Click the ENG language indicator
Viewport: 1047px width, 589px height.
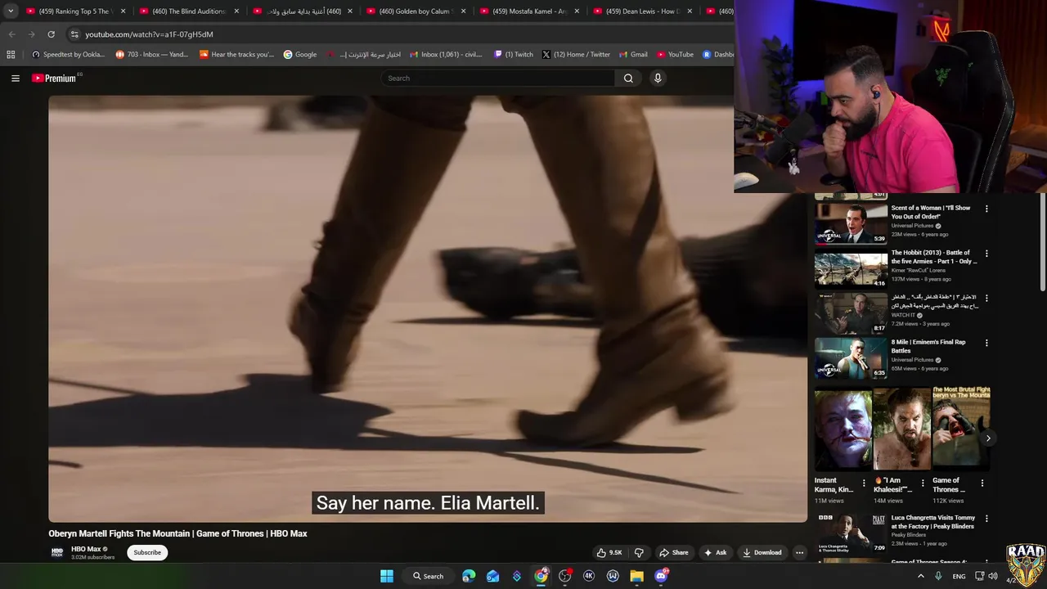[959, 576]
